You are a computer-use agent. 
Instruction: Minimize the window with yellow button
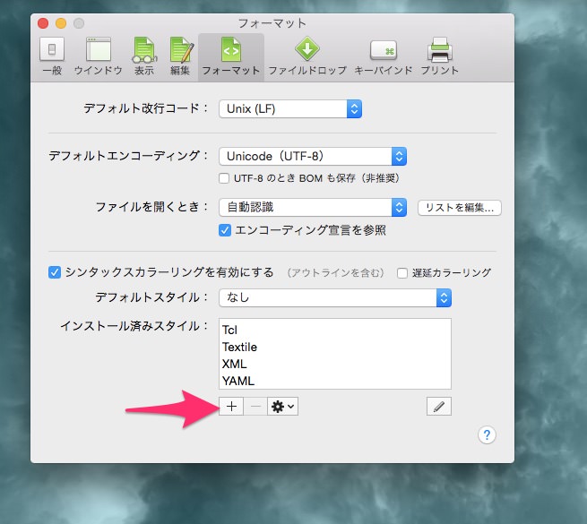tap(61, 23)
